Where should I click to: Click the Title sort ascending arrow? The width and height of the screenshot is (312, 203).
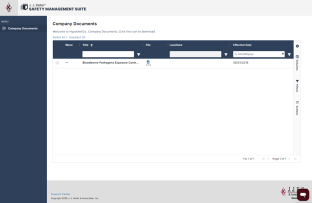91,45
